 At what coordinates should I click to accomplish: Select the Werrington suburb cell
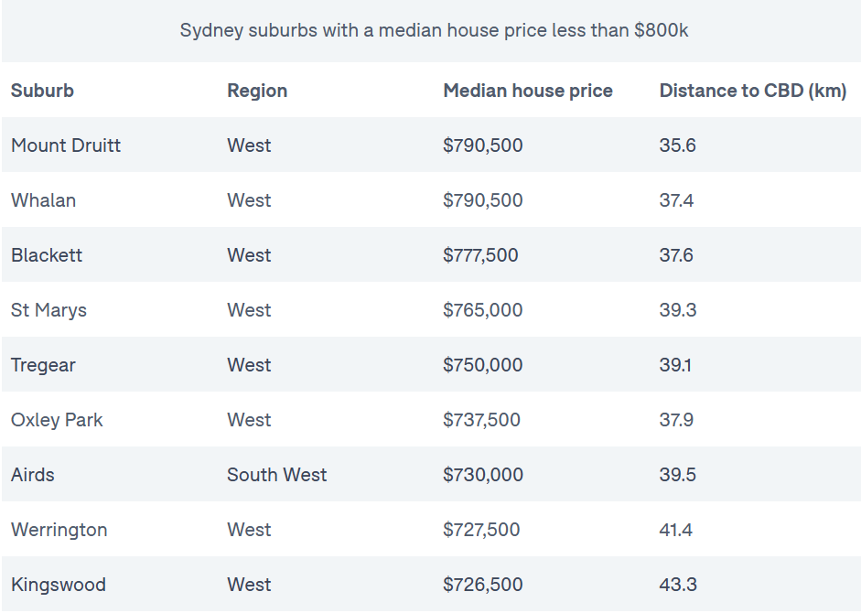(59, 530)
